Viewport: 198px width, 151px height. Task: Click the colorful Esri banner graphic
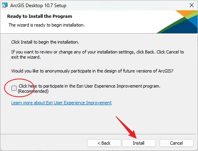pos(177,22)
